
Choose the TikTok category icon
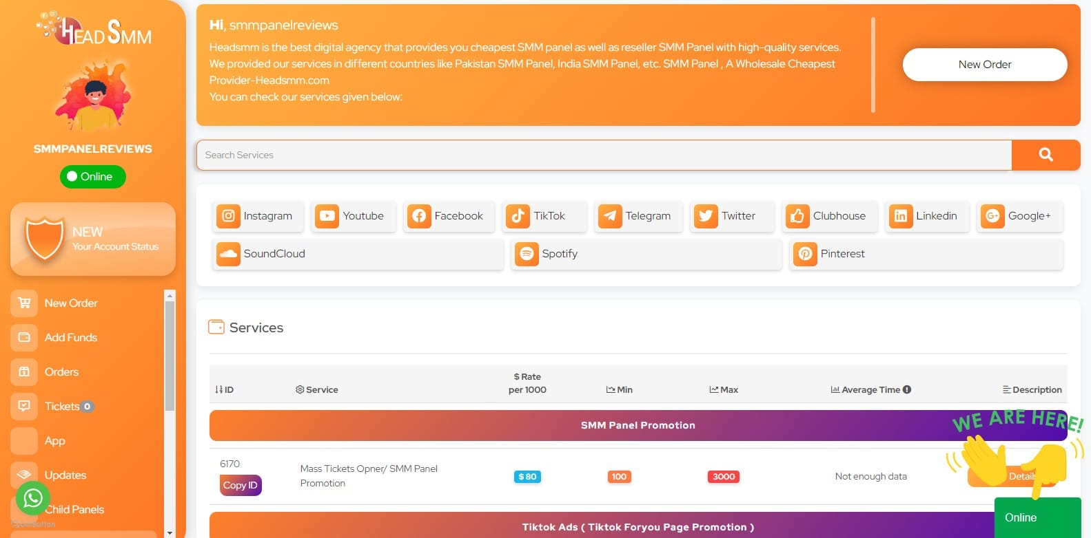tap(518, 216)
